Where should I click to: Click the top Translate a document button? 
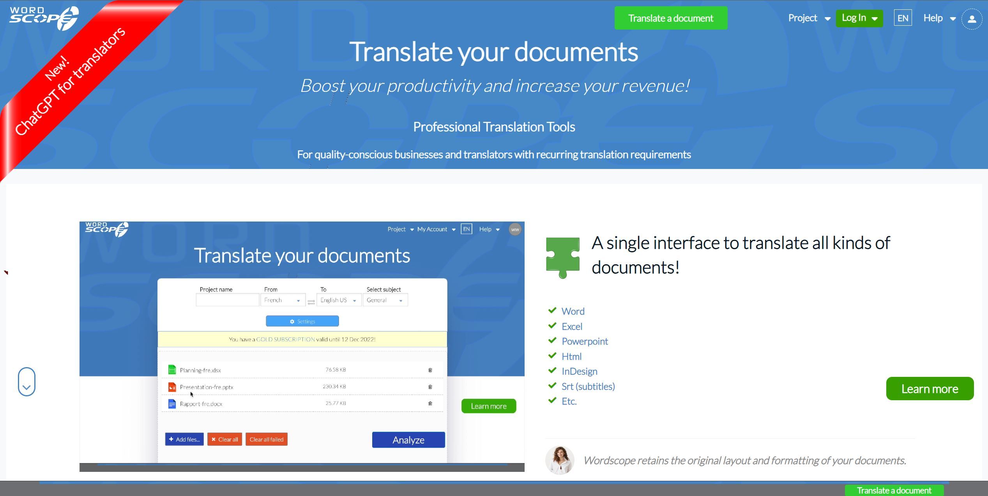pyautogui.click(x=671, y=18)
